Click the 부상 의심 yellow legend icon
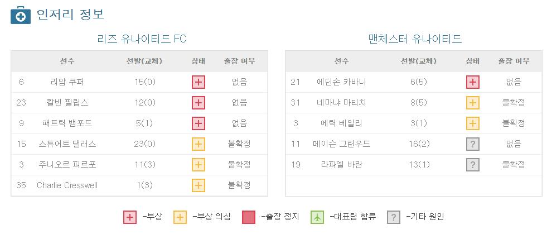Image resolution: width=547 pixels, height=234 pixels. tap(180, 217)
